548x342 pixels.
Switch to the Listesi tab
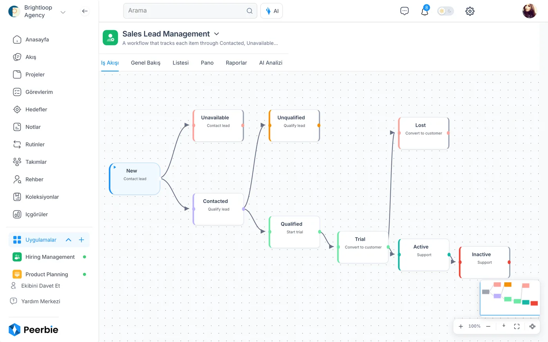tap(180, 63)
